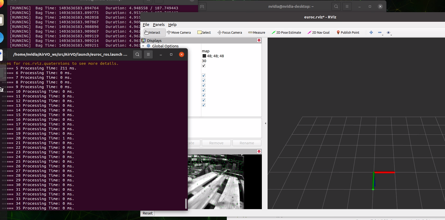Viewport: 445px width, 220px height.
Task: Open the Help menu in RViz
Action: pos(172,25)
